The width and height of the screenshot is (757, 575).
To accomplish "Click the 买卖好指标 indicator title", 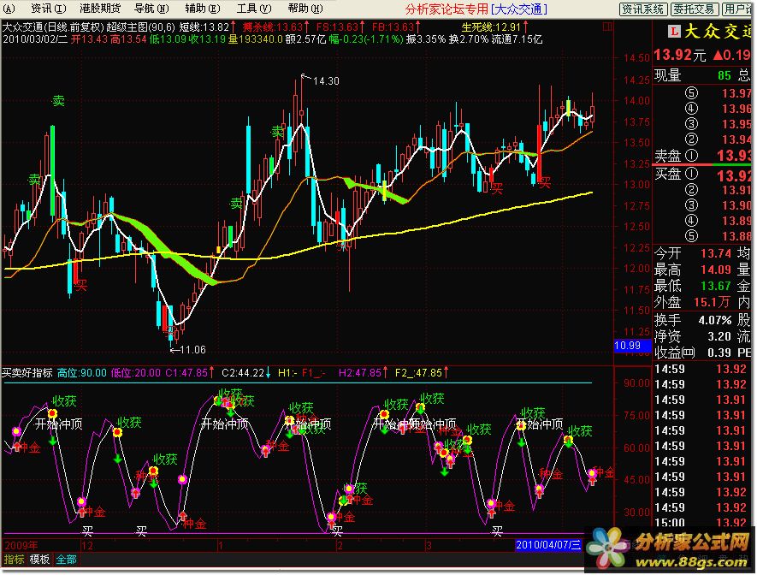I will pos(27,372).
